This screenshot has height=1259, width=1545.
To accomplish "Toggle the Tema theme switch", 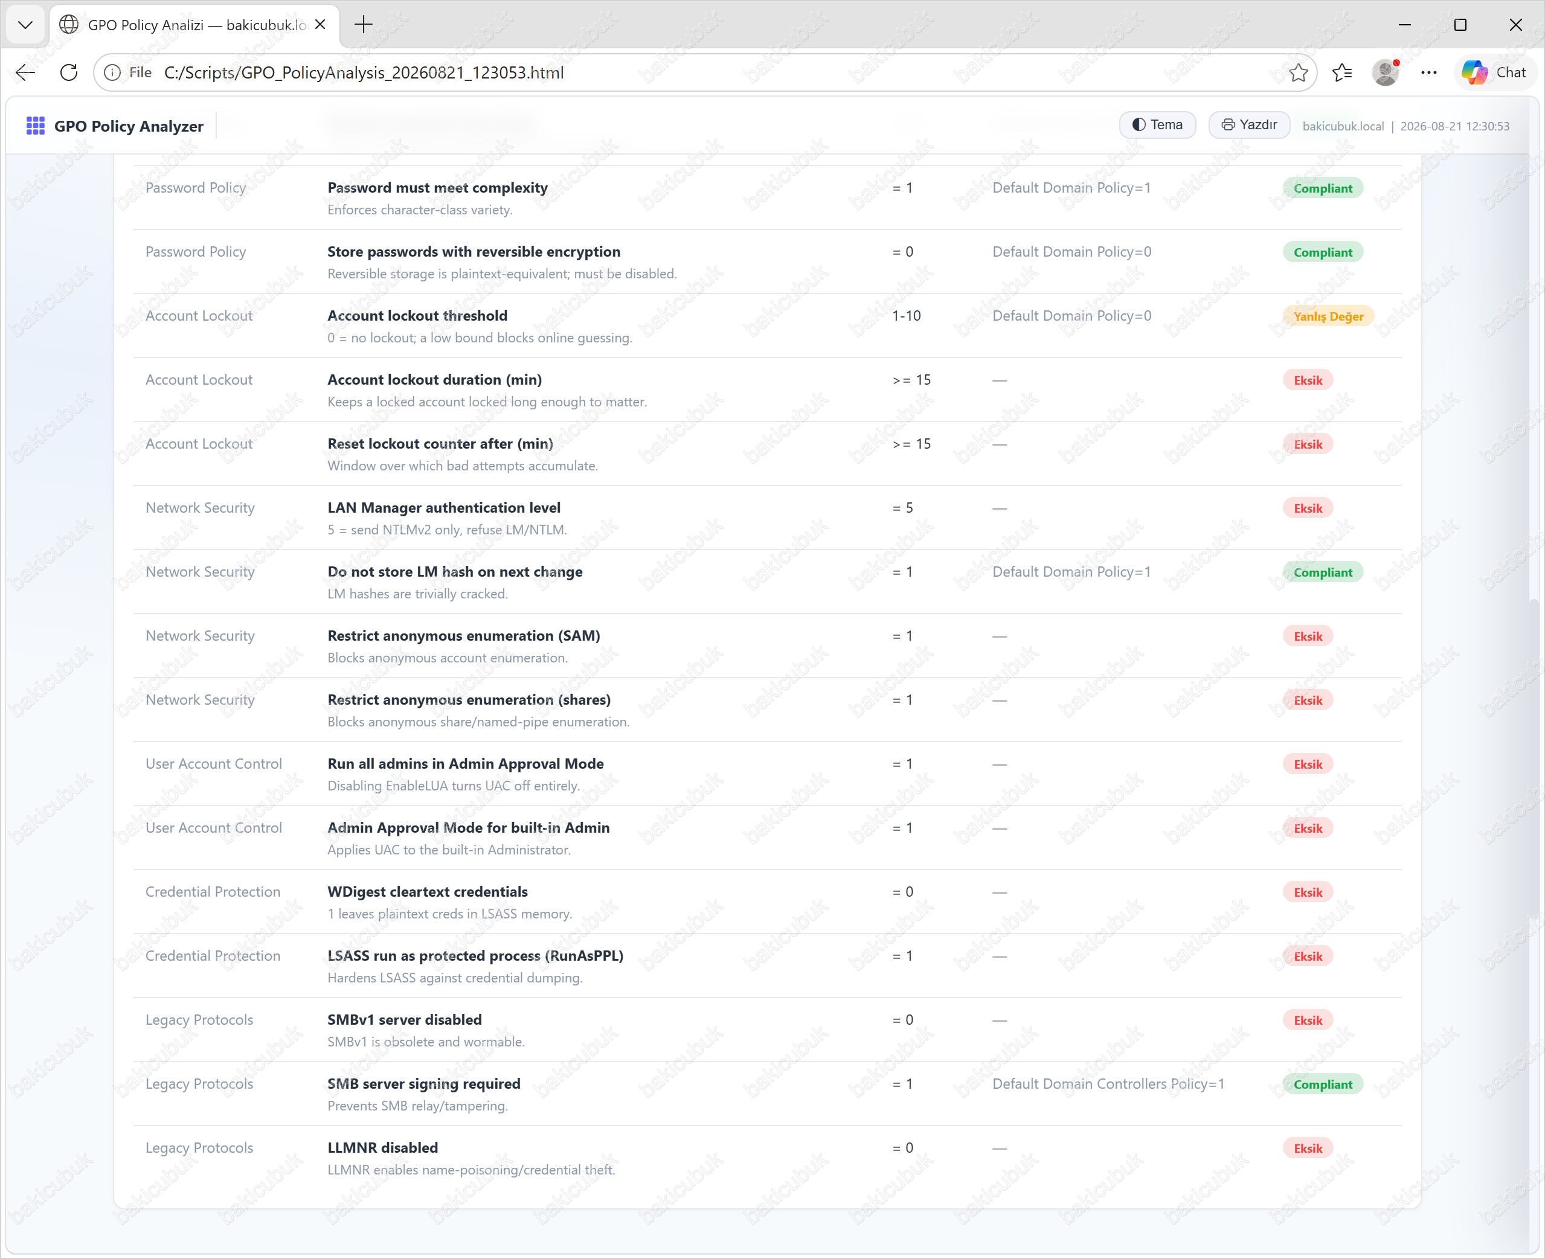I will [1157, 125].
